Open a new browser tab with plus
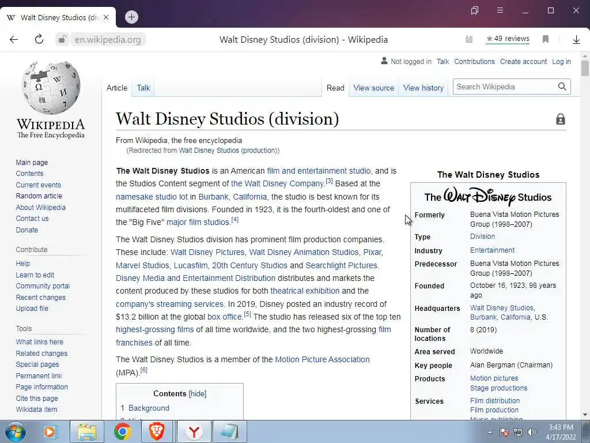 (x=131, y=17)
